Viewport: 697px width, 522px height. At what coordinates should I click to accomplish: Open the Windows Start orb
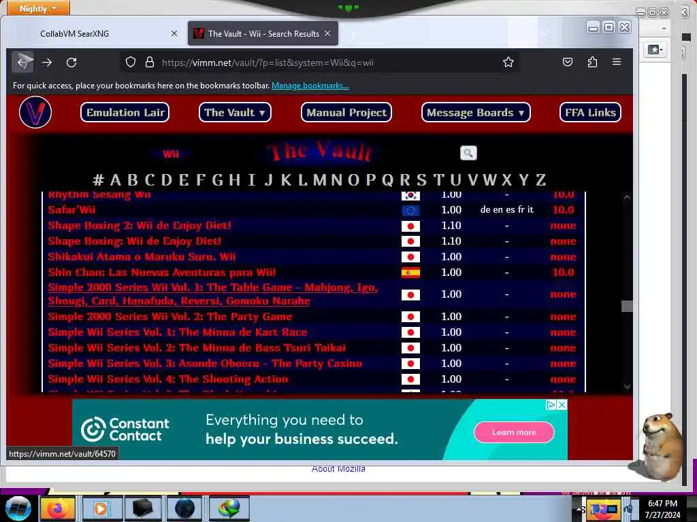click(18, 508)
